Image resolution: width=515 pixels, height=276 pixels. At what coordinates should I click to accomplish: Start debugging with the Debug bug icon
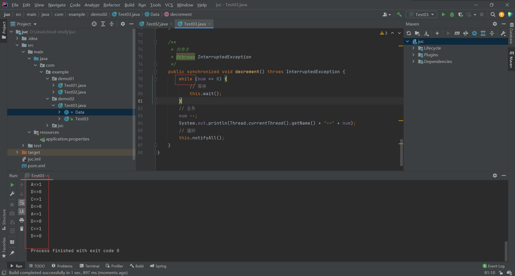click(x=452, y=14)
